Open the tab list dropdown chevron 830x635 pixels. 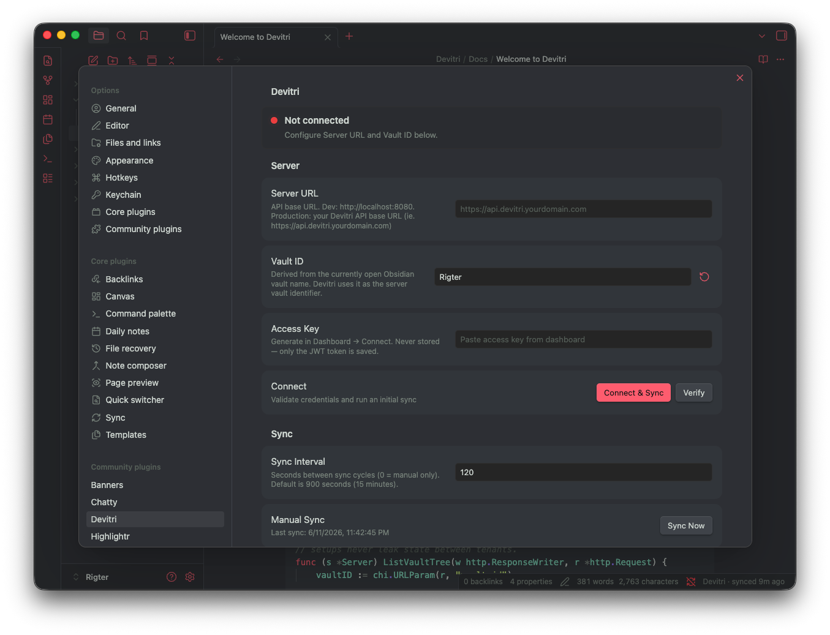pyautogui.click(x=762, y=36)
